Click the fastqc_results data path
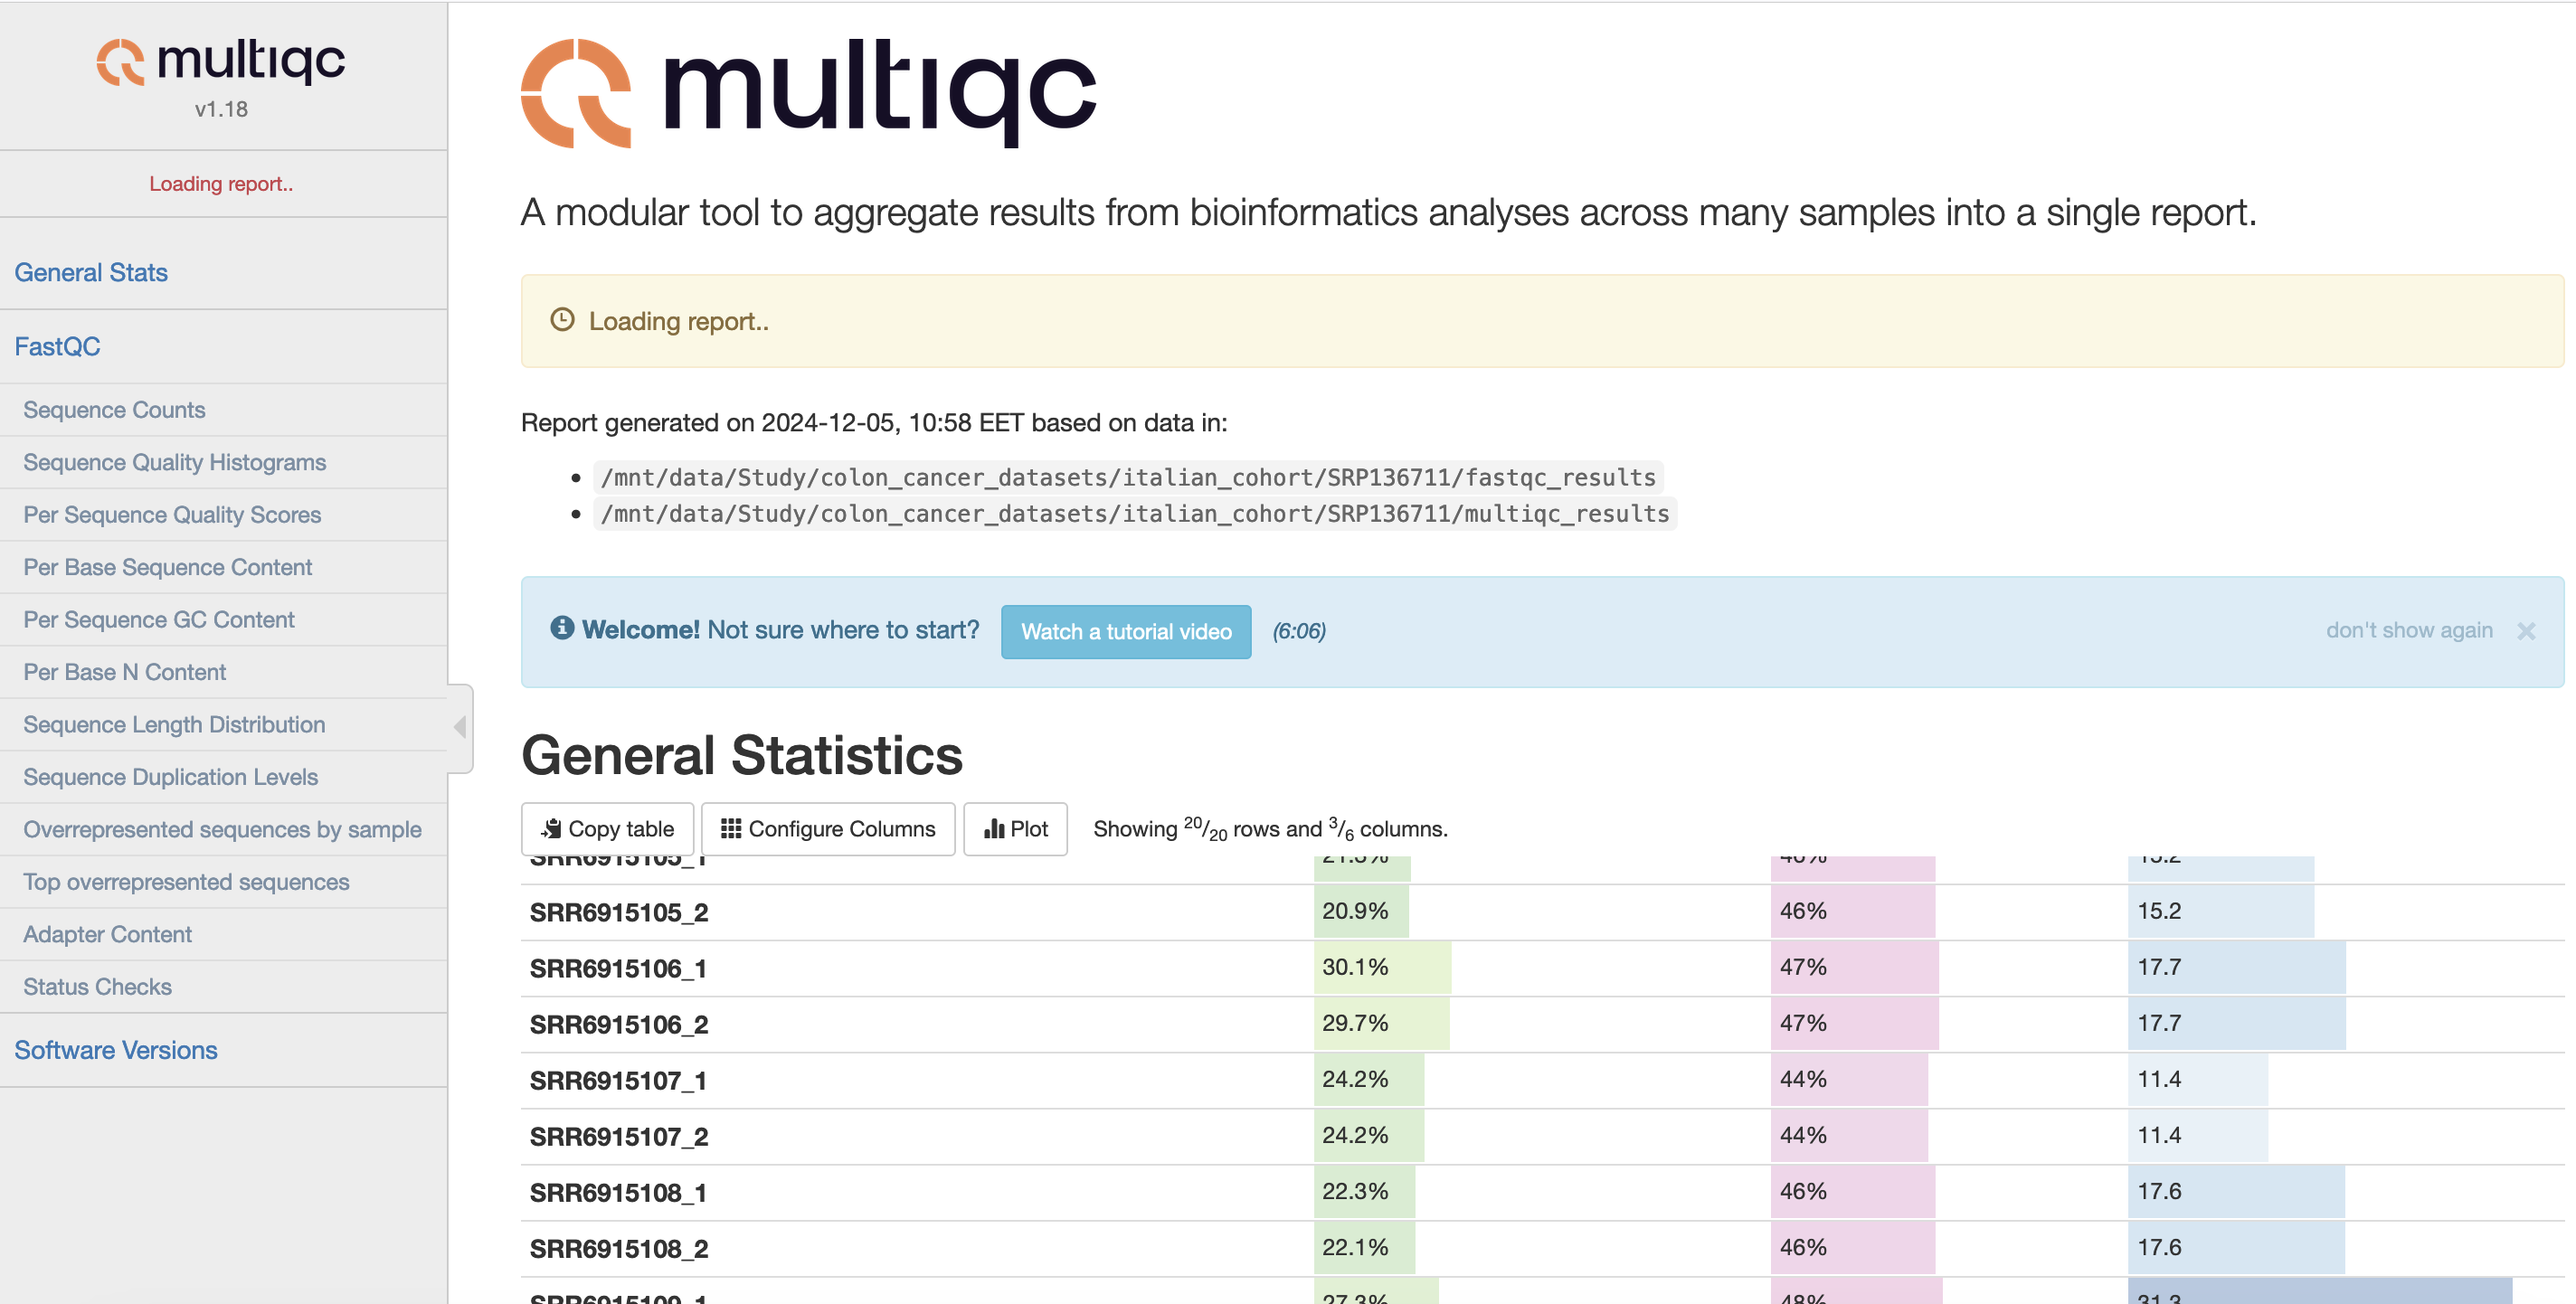2576x1304 pixels. 1128,477
